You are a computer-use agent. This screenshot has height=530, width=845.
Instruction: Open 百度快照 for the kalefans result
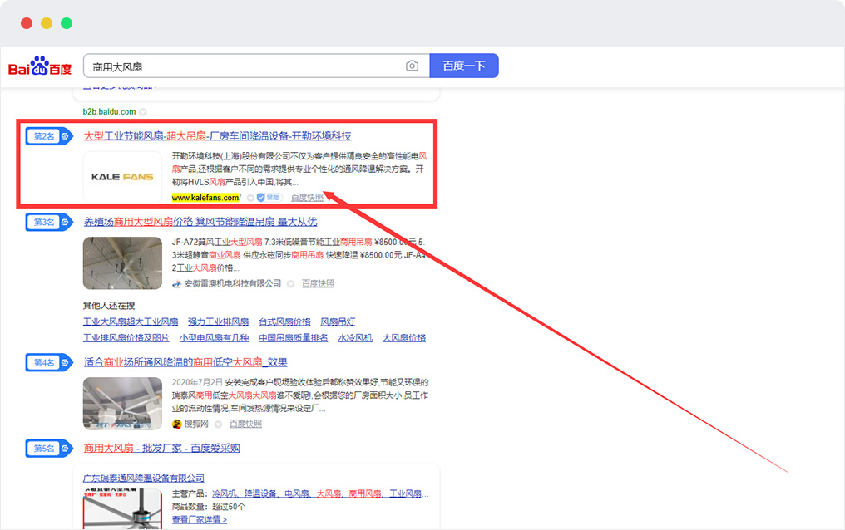(x=307, y=198)
